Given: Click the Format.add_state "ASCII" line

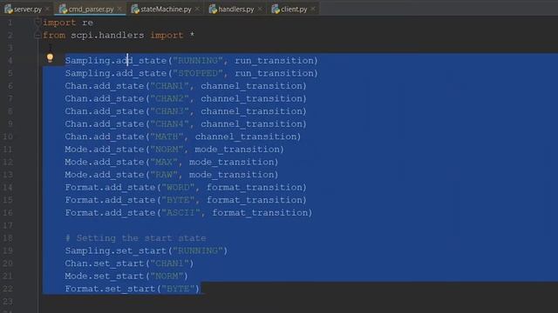Looking at the screenshot, I should click(x=188, y=213).
